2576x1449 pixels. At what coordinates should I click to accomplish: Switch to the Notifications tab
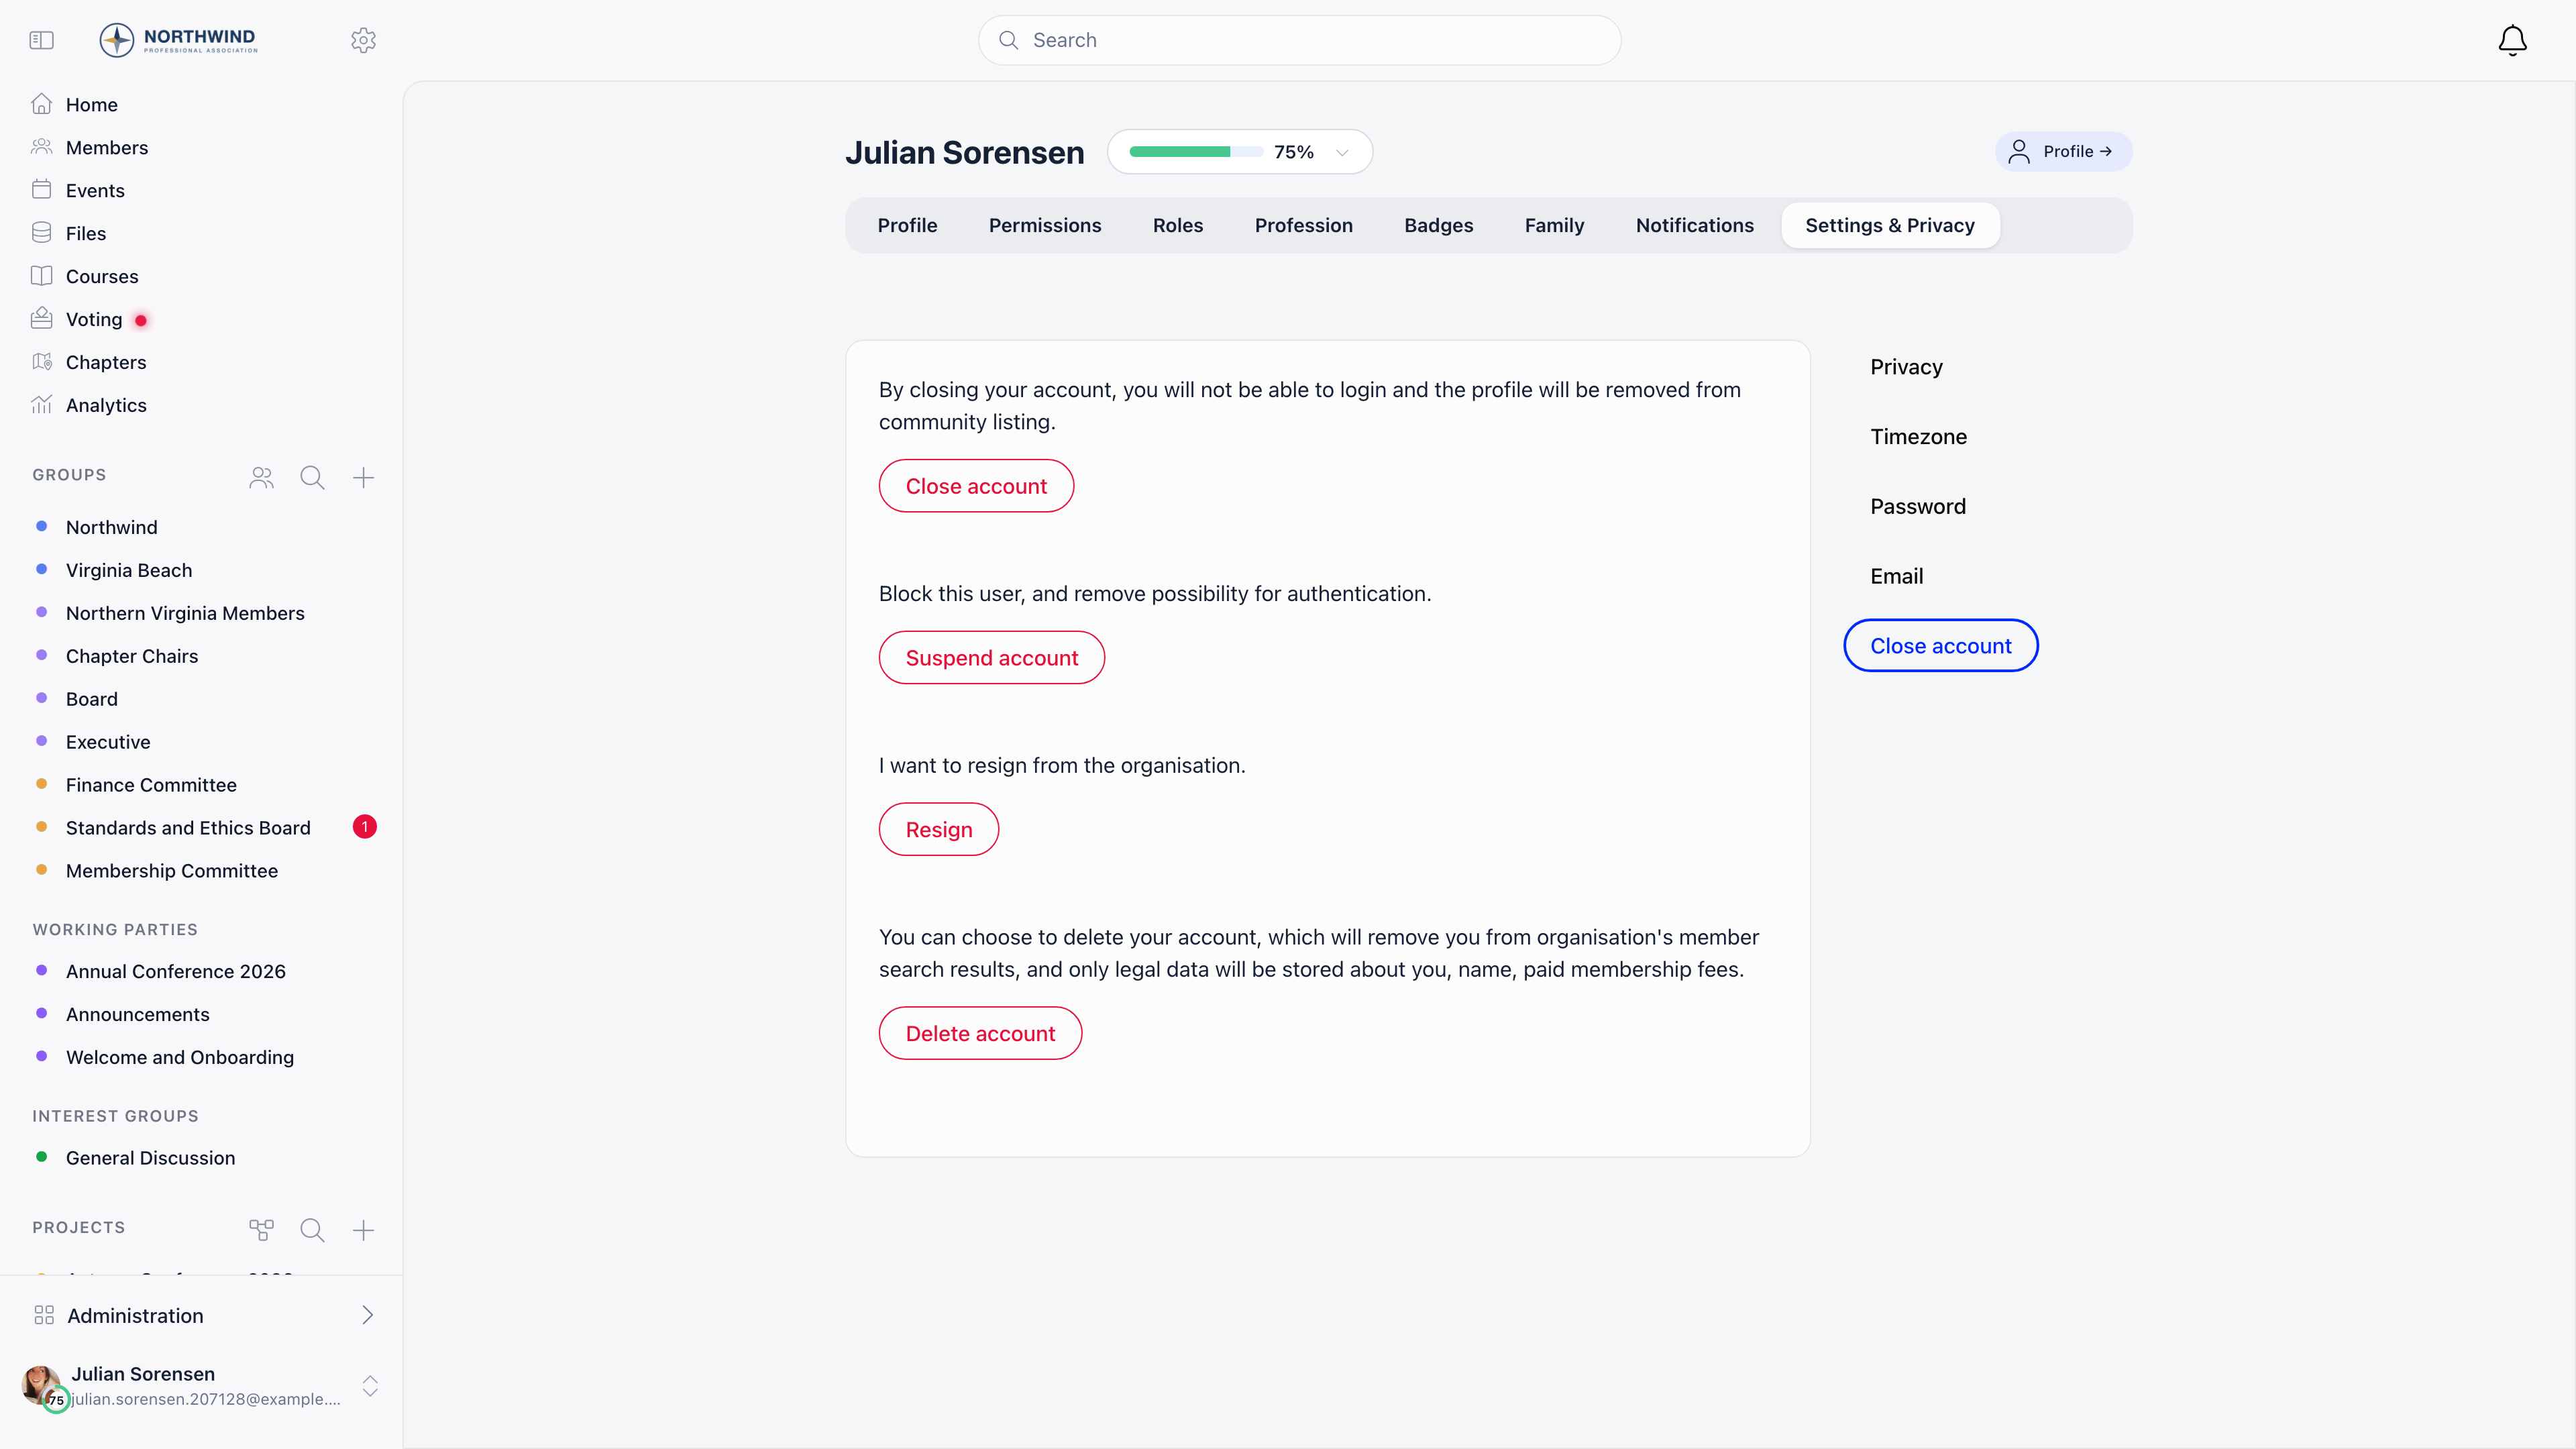(x=1694, y=225)
